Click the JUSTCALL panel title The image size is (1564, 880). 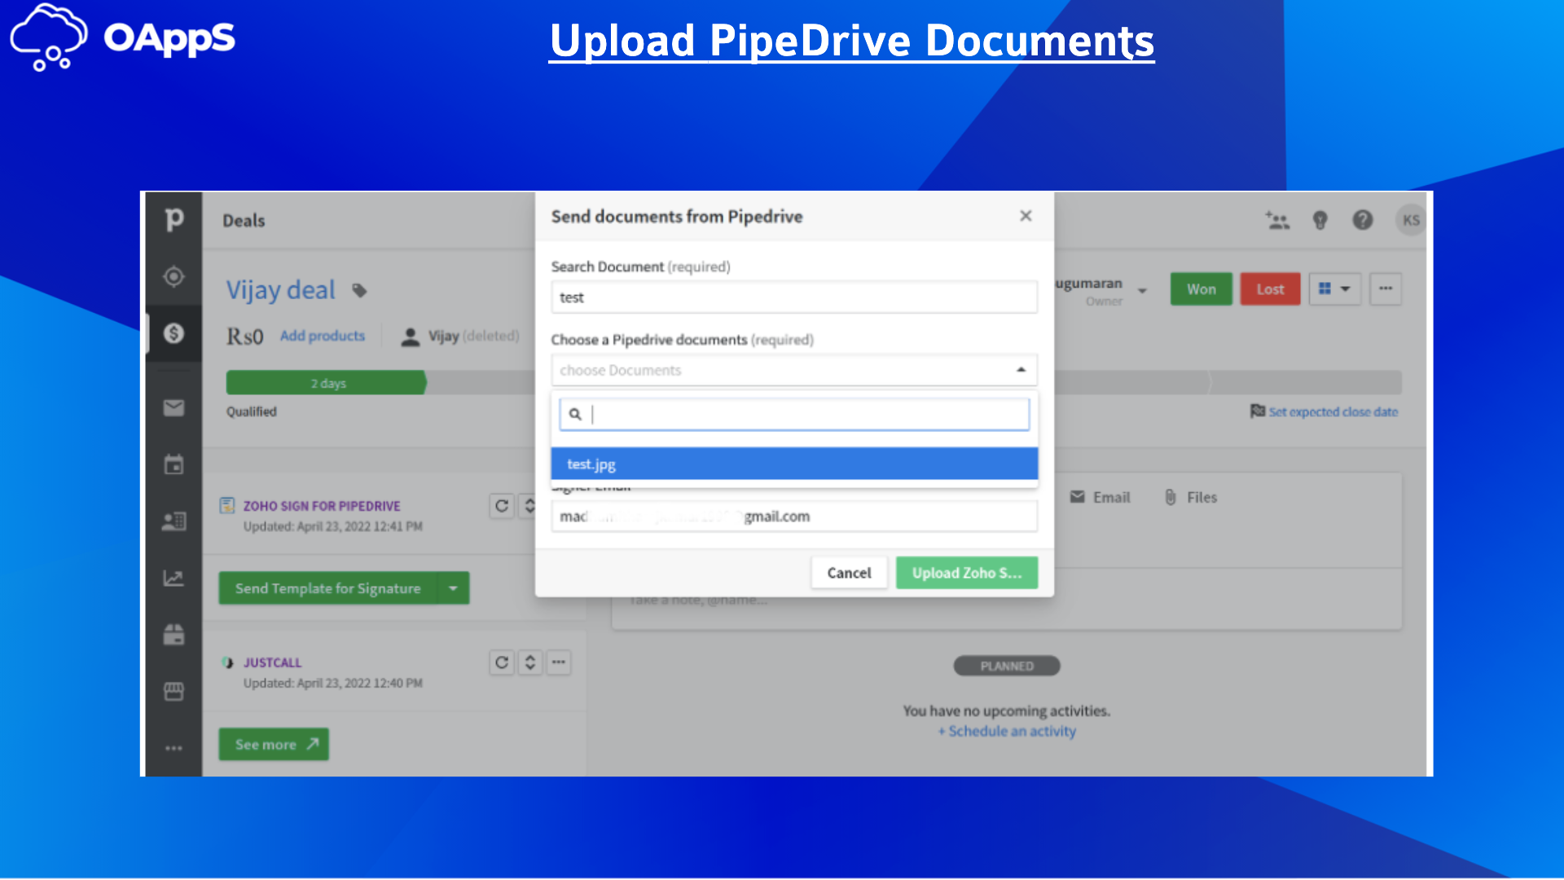tap(272, 662)
